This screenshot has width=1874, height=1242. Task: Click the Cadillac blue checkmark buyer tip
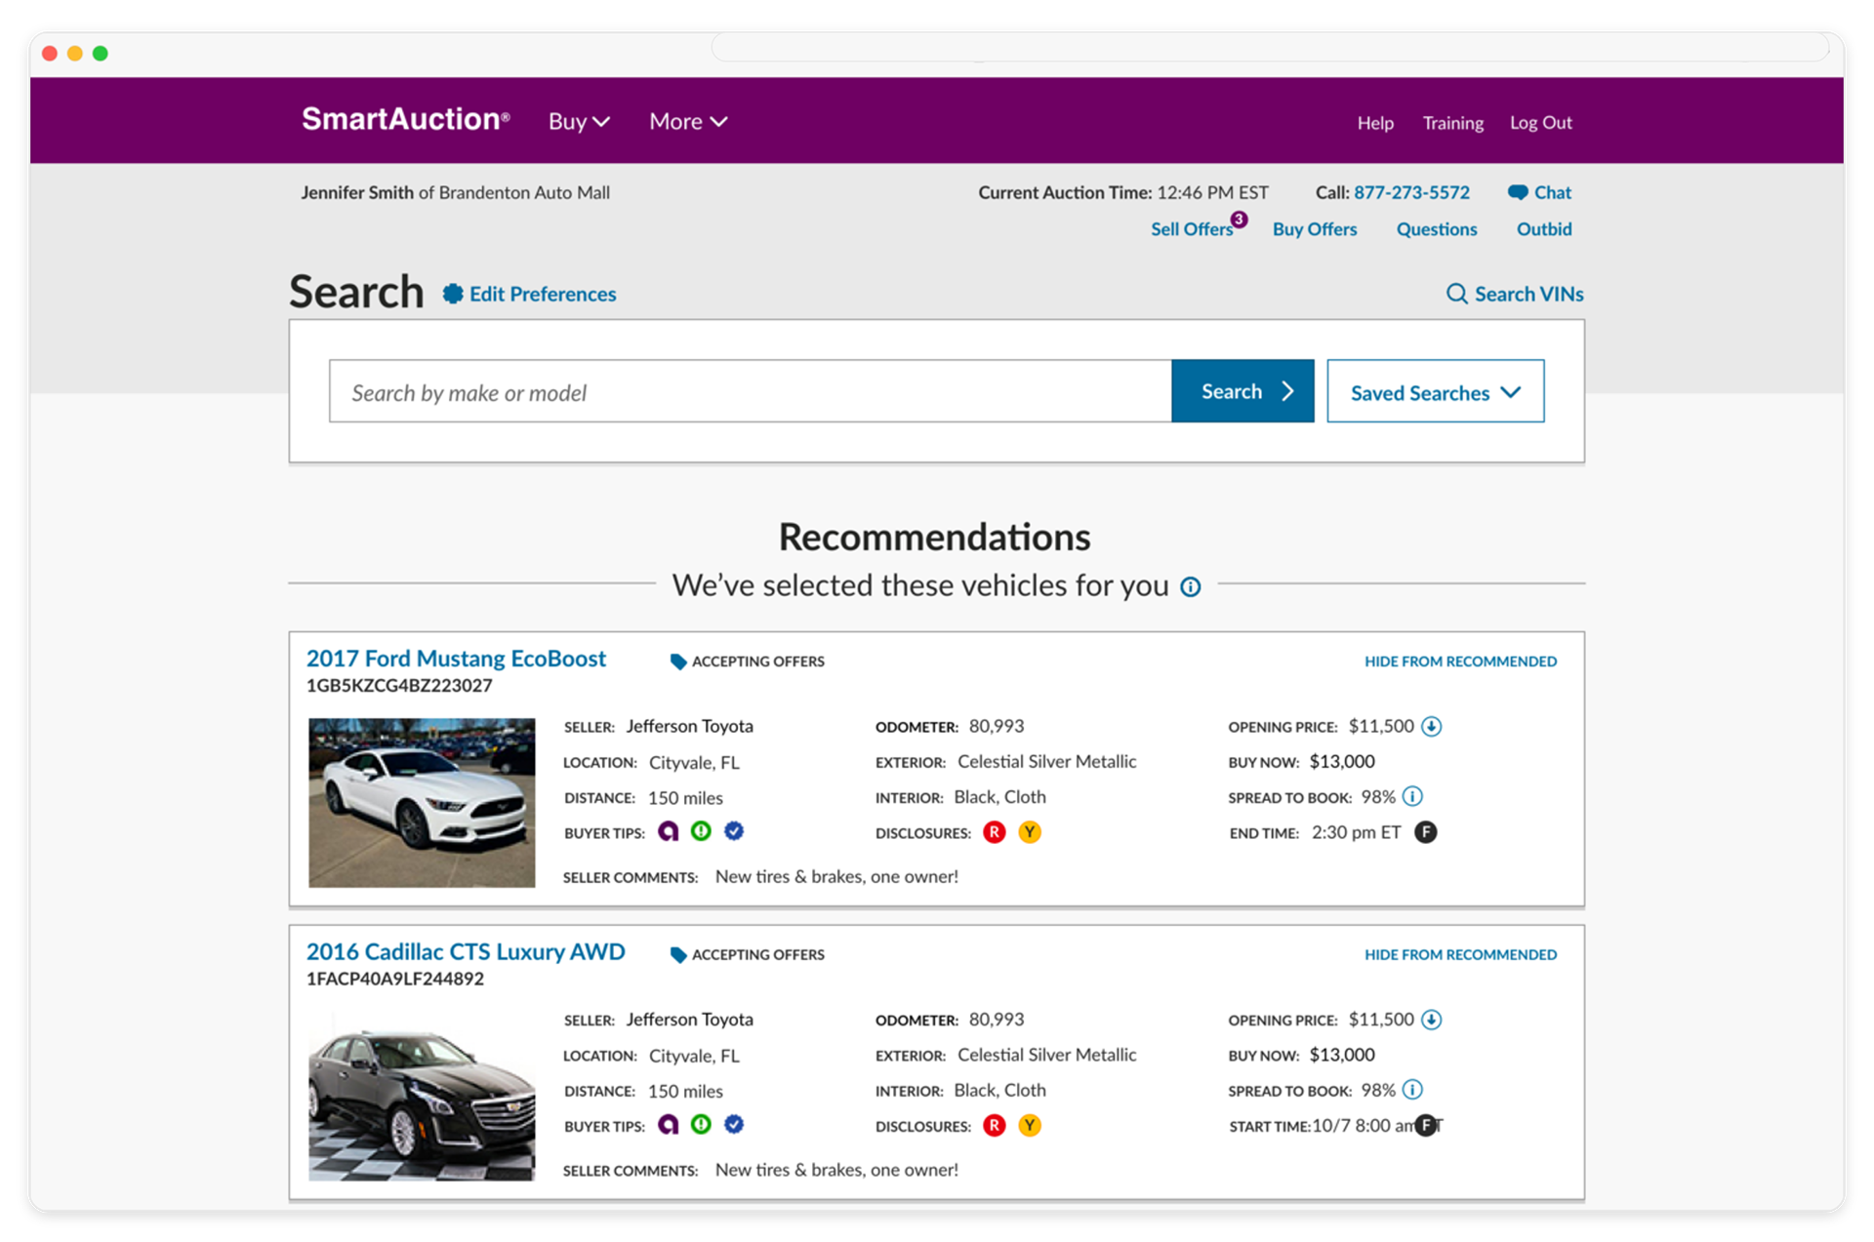[734, 1125]
